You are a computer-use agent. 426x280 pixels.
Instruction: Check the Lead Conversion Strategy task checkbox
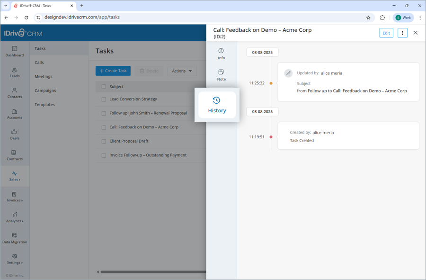pos(103,99)
